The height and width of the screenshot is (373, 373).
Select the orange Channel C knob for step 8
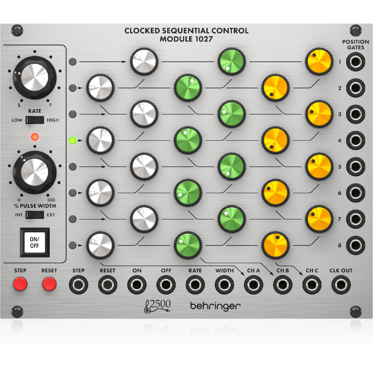click(275, 245)
